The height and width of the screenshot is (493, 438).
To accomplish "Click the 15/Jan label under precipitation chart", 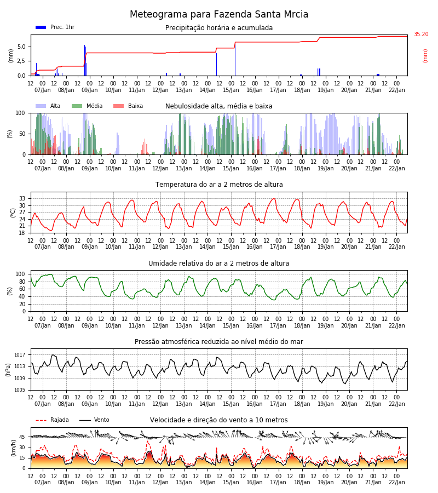I will coord(231,90).
